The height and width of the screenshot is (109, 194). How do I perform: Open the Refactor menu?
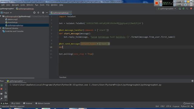[x=30, y=5]
